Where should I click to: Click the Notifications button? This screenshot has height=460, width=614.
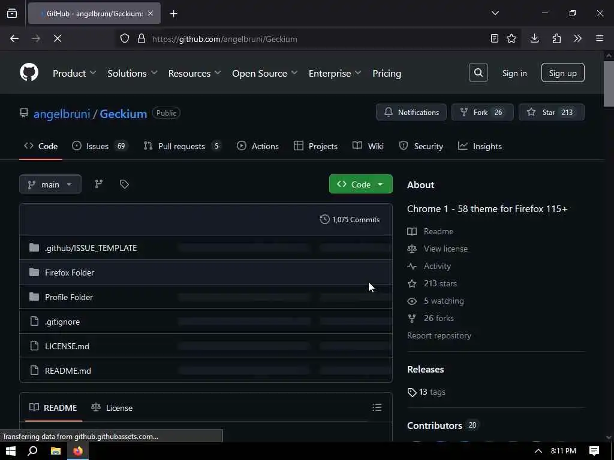[411, 112]
